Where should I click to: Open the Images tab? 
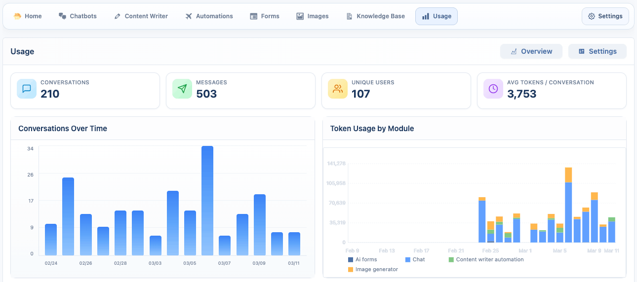(313, 16)
